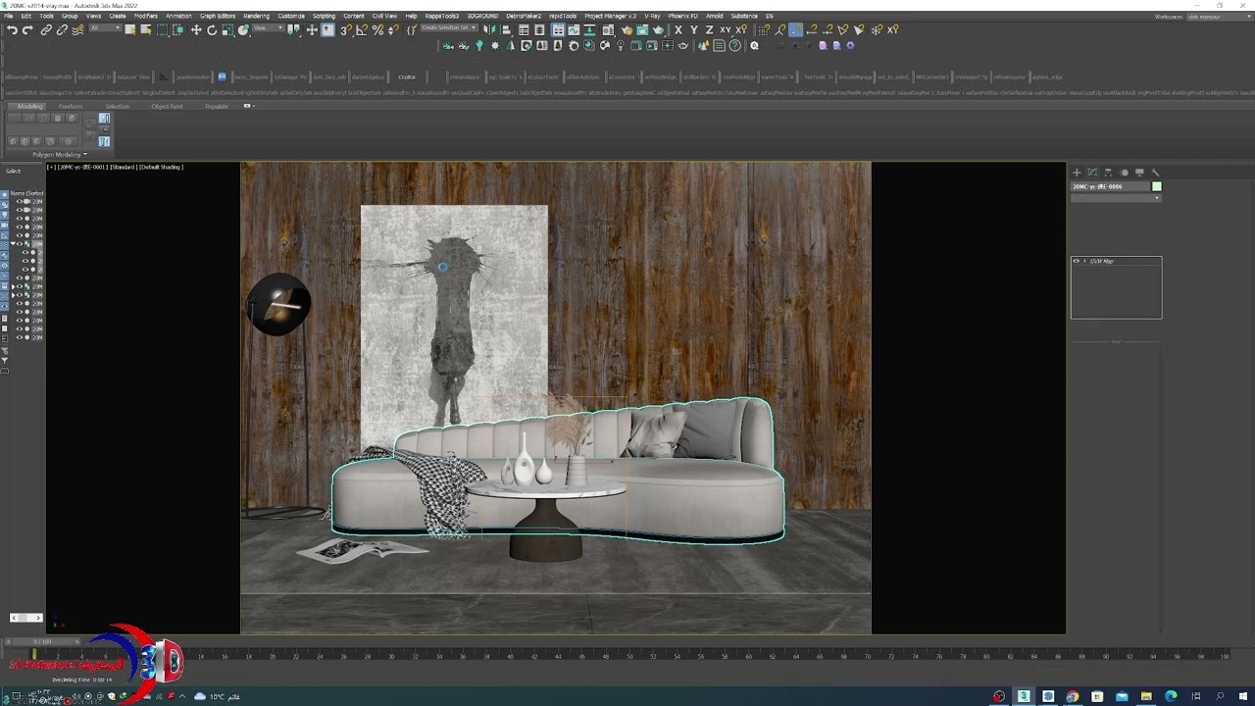Open the Material Editor icon
Image resolution: width=1255 pixels, height=706 pixels.
(609, 29)
